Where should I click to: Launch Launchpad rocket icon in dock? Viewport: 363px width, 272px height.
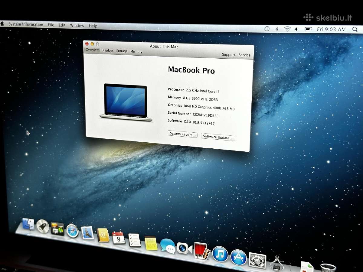[x=43, y=226]
